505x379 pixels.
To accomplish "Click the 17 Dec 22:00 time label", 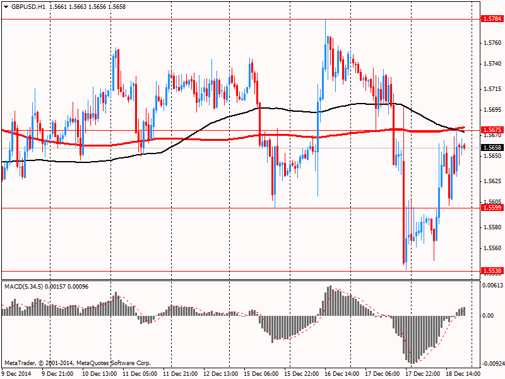I will click(x=423, y=373).
